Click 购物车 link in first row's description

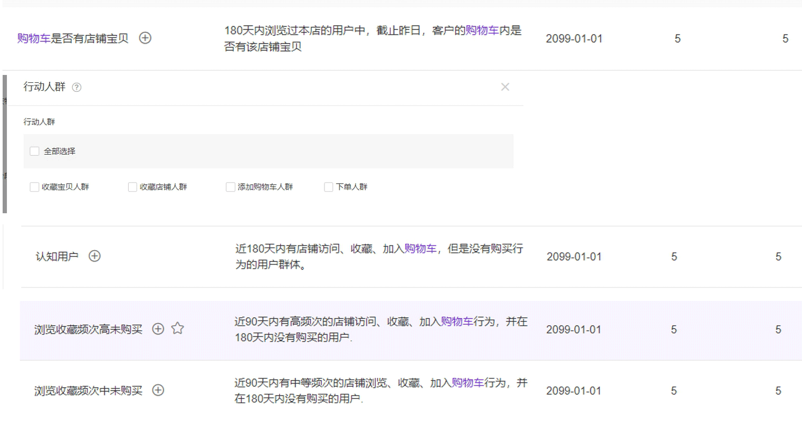pyautogui.click(x=482, y=31)
